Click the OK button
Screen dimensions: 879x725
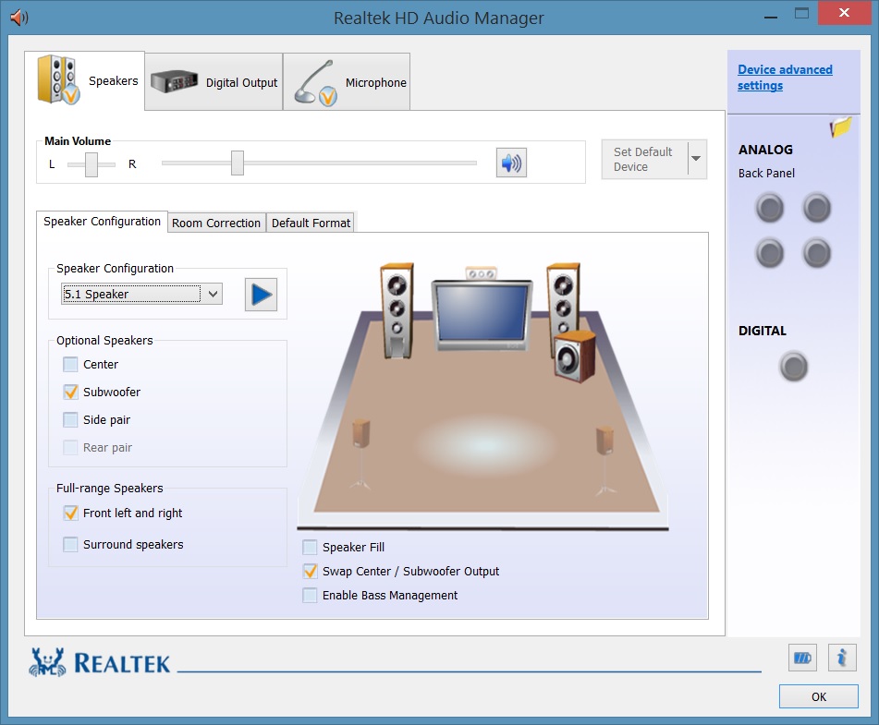(818, 696)
